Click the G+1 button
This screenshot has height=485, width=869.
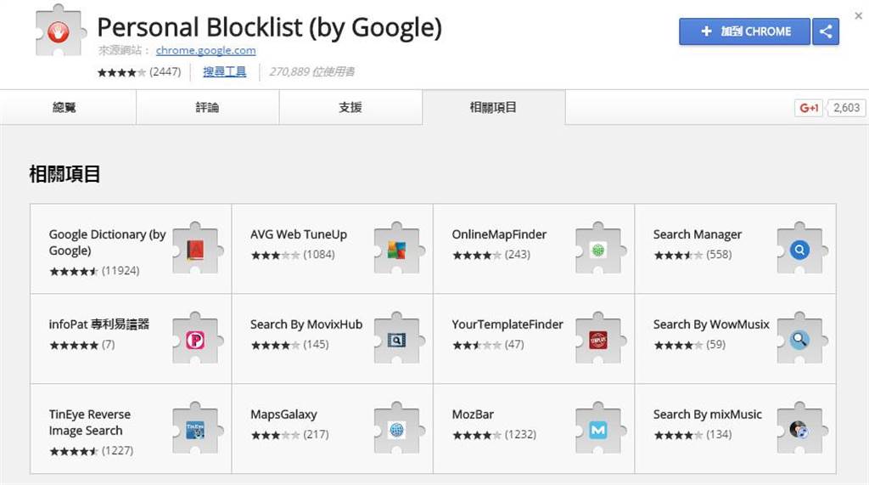809,108
